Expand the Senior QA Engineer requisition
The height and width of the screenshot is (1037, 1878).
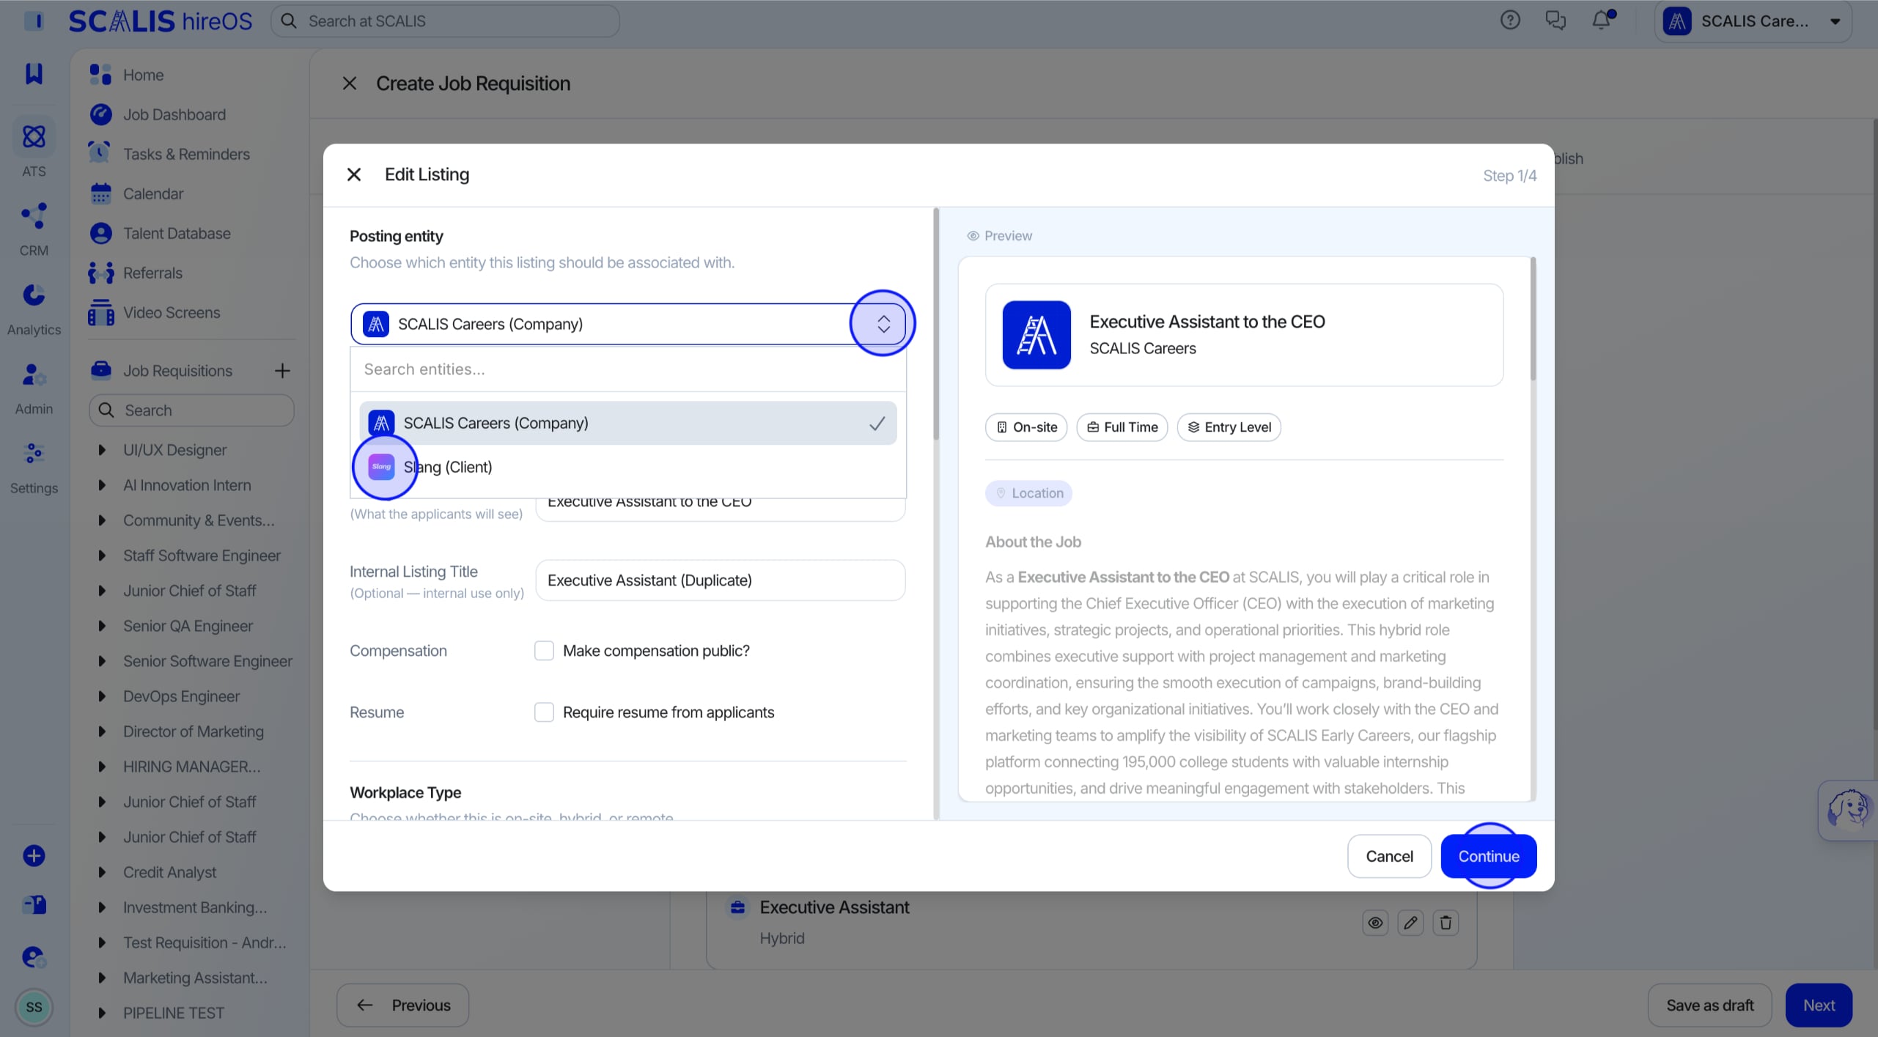[x=102, y=626]
